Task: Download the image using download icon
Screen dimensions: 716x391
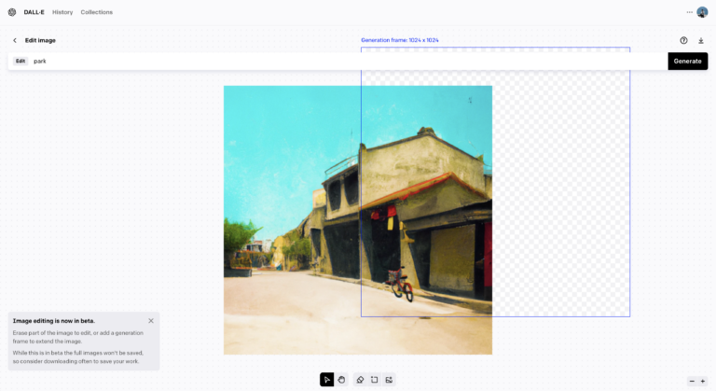Action: 701,41
